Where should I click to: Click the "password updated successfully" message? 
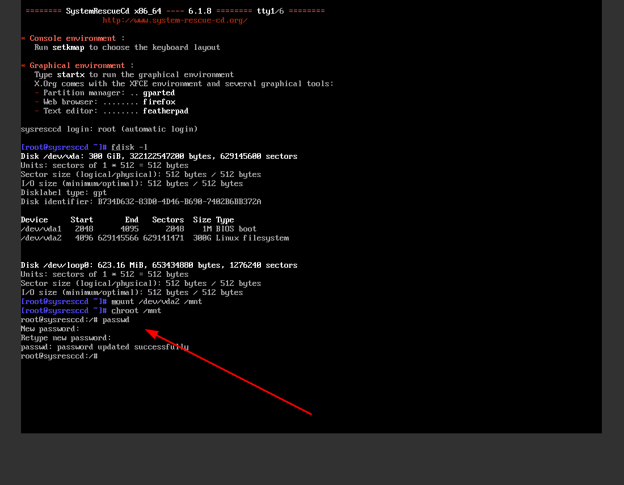[x=123, y=347]
